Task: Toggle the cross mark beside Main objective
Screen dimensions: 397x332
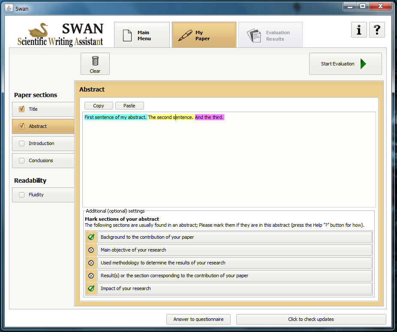Action: coord(91,250)
